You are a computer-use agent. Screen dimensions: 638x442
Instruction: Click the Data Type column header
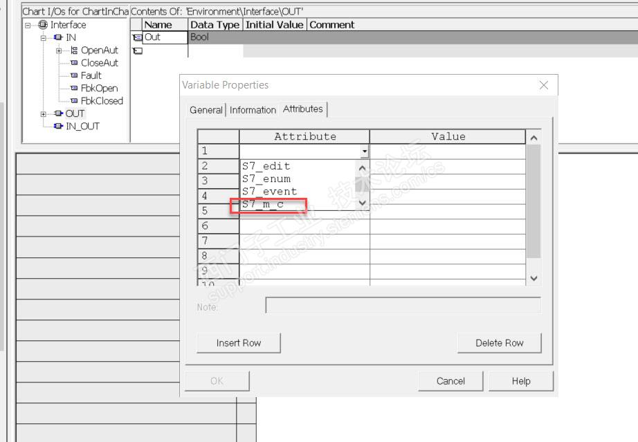(x=215, y=25)
